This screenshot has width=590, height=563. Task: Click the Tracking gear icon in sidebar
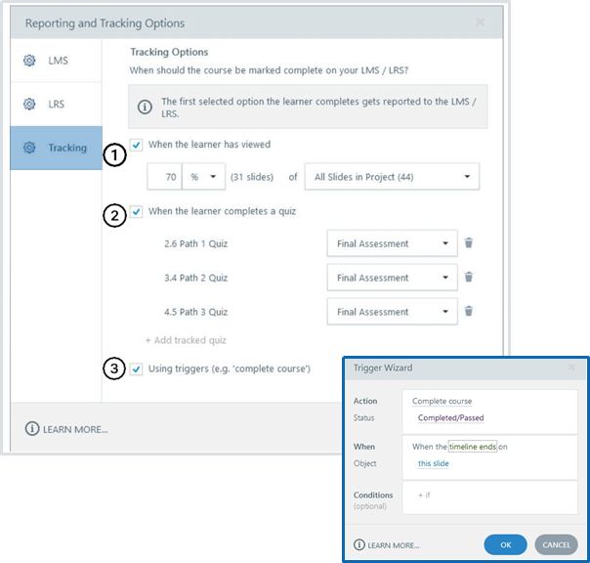pyautogui.click(x=29, y=148)
